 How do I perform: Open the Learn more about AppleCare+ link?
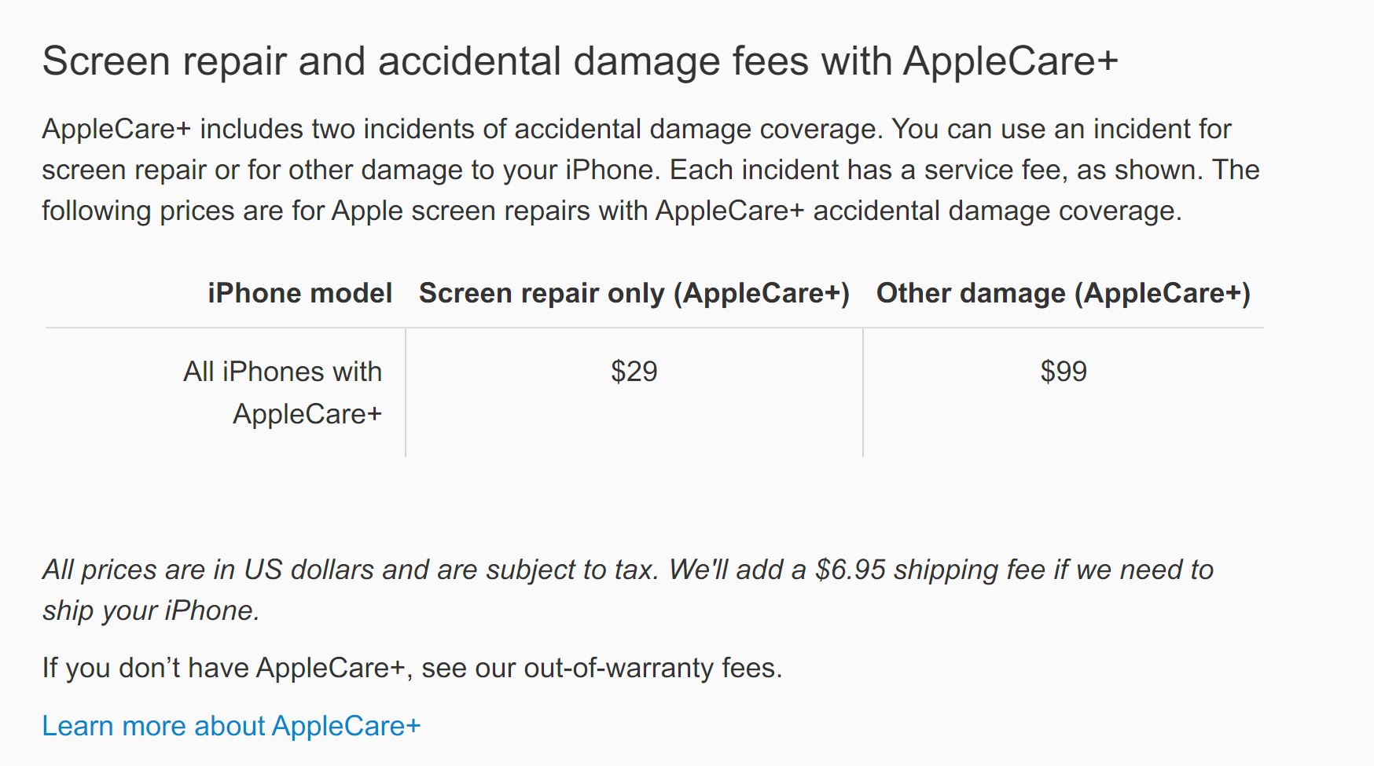coord(231,726)
